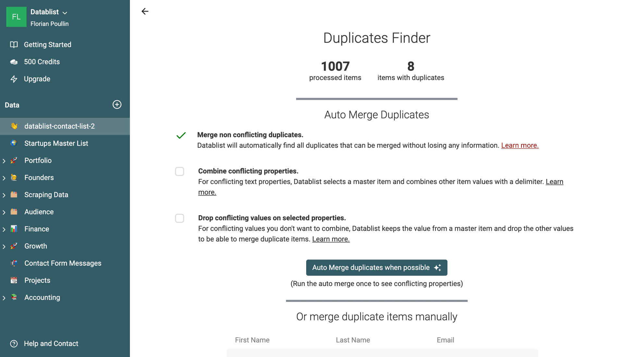Open the Datablist workspace dropdown
623x357 pixels.
(65, 13)
